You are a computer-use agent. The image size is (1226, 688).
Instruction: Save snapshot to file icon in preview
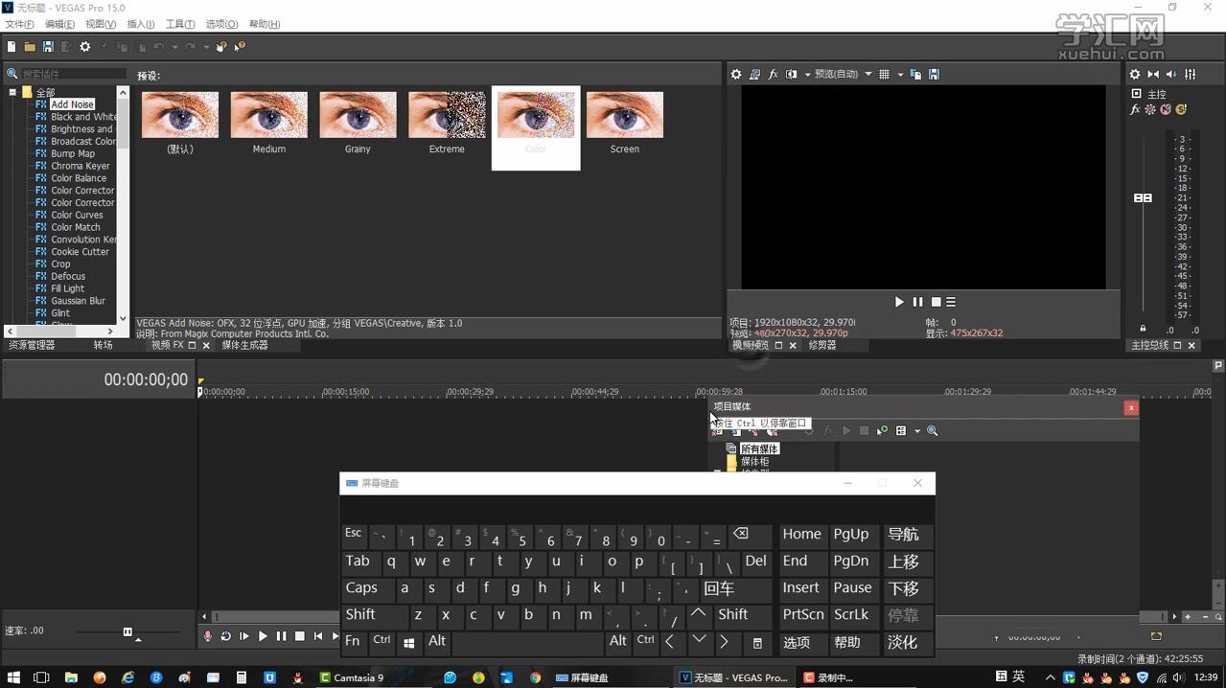[x=934, y=74]
